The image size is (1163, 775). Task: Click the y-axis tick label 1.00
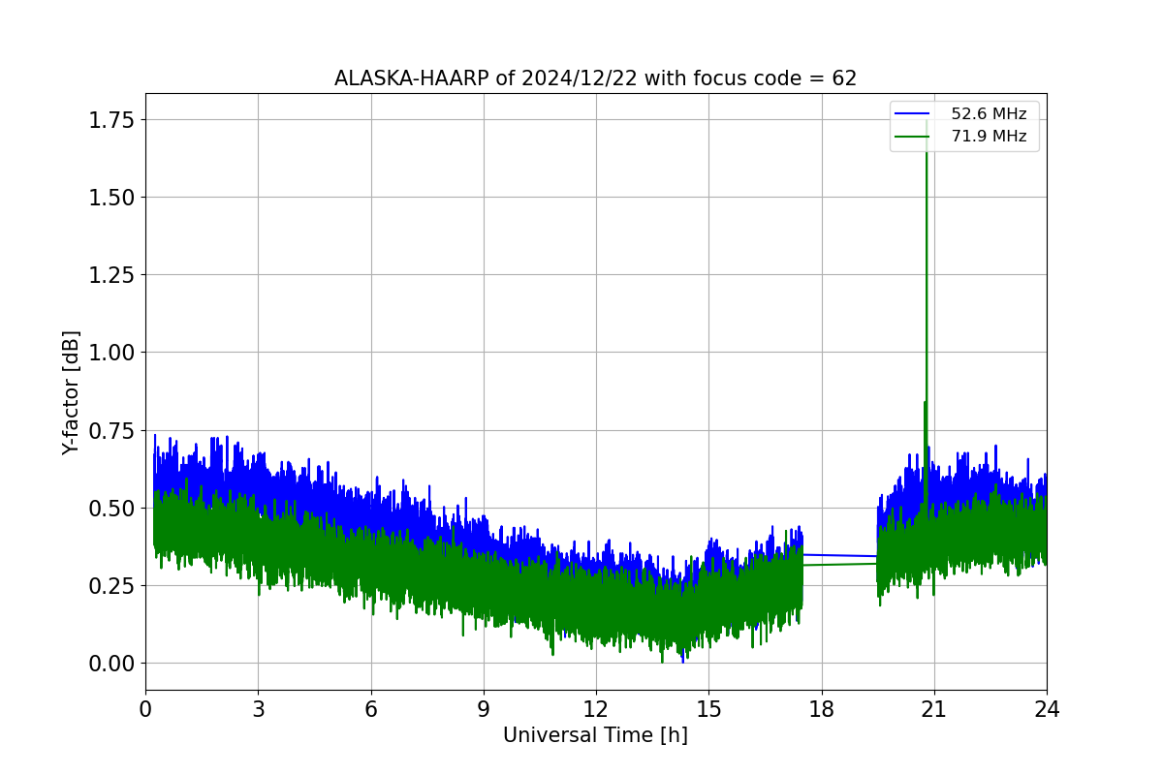tap(111, 353)
